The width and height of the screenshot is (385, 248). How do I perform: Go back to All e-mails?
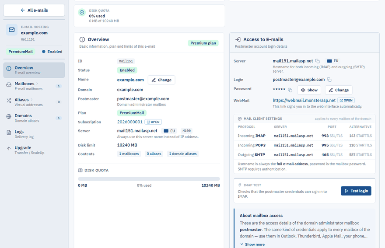point(34,10)
